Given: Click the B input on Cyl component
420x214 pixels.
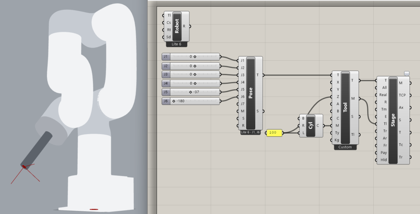Looking at the screenshot, I should (303, 118).
